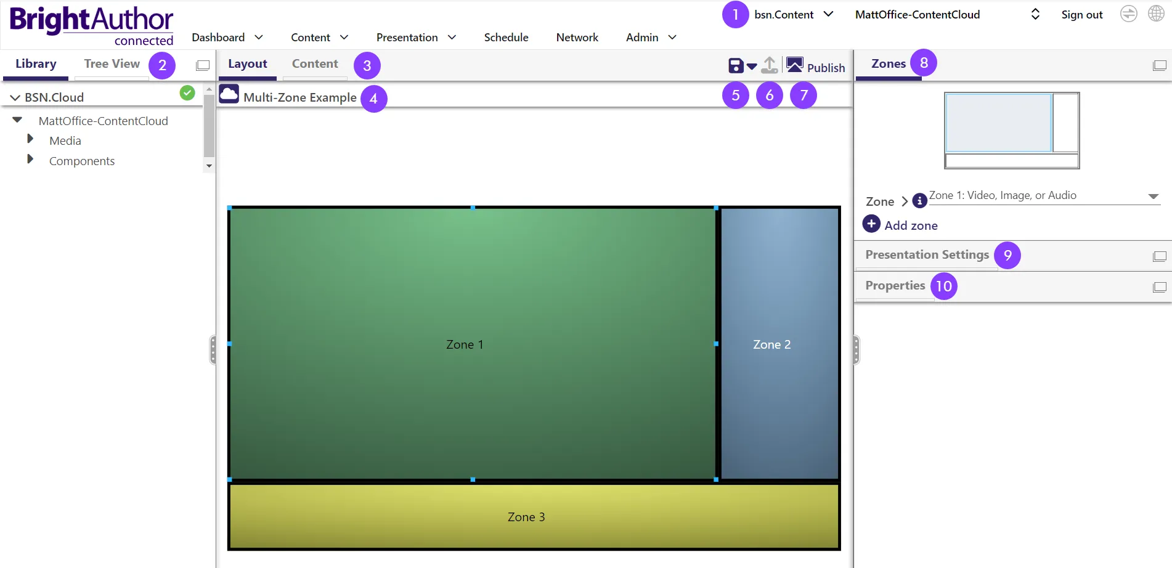Click the library scrollbar down arrow
The image size is (1172, 568).
click(x=210, y=166)
